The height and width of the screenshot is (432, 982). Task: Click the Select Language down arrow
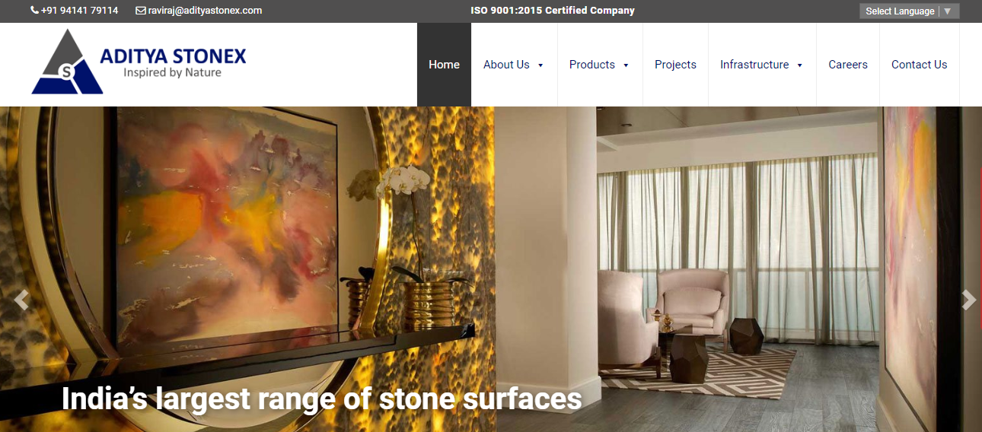point(948,11)
